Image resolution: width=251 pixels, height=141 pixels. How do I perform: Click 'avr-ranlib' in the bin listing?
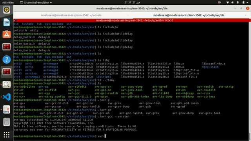(x=205, y=87)
